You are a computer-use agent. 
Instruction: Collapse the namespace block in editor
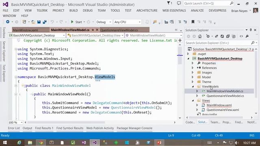click(x=16, y=77)
